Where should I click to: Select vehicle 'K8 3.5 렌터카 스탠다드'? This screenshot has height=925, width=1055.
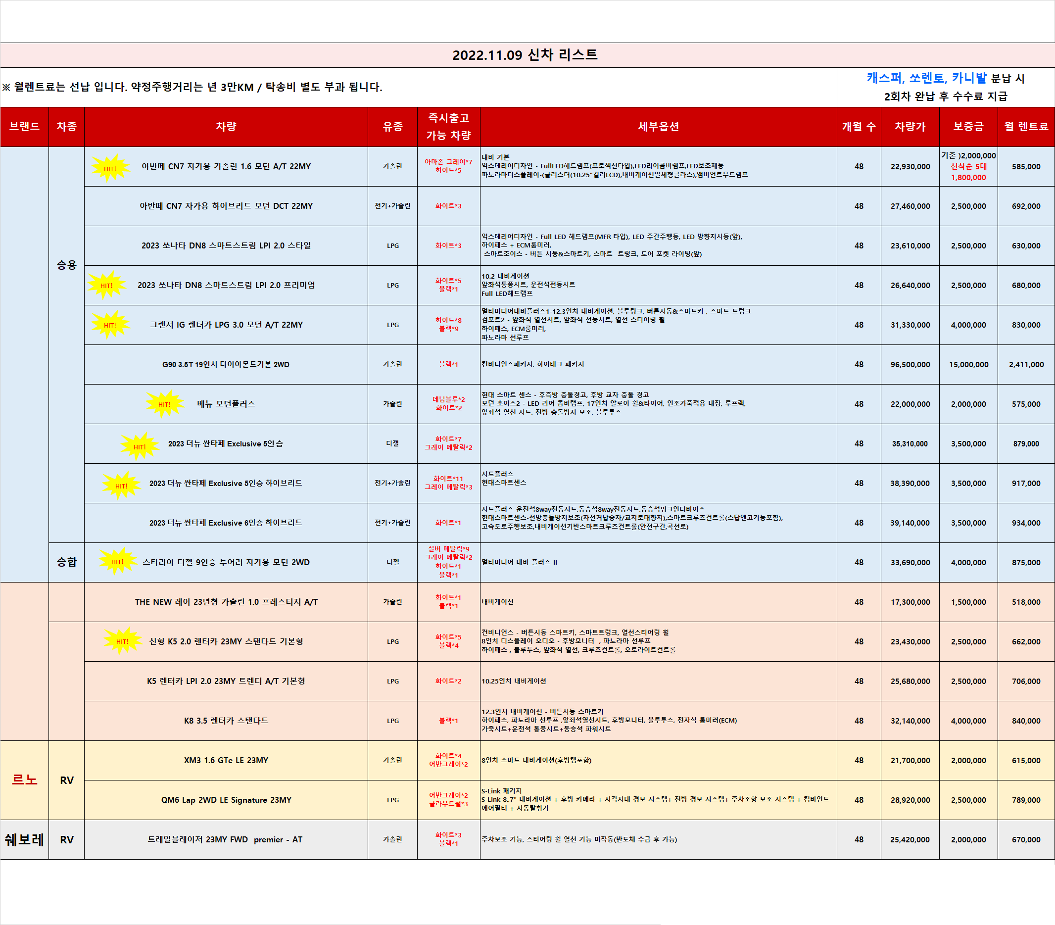pos(226,721)
